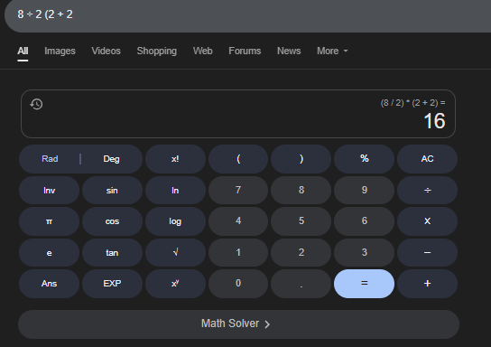Click the expression (8 / 2) * (2 + 2) =
Screen dimensions: 491x347
click(x=412, y=103)
